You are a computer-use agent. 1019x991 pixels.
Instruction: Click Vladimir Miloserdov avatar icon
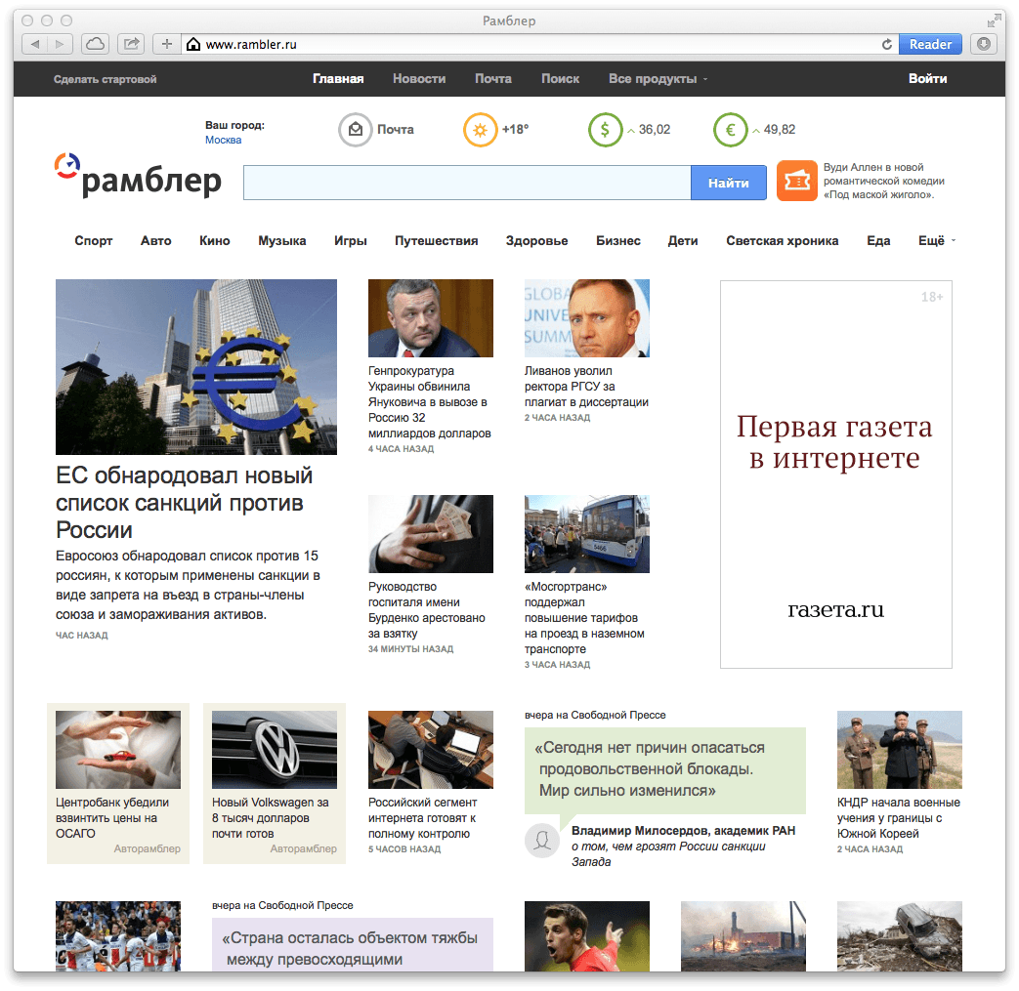(x=542, y=841)
